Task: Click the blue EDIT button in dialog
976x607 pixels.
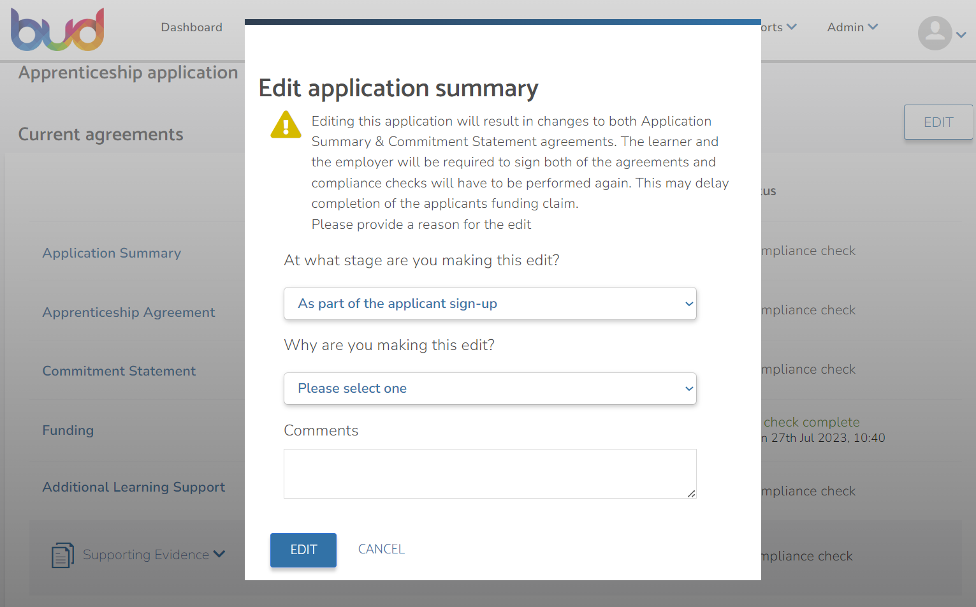Action: click(x=303, y=550)
